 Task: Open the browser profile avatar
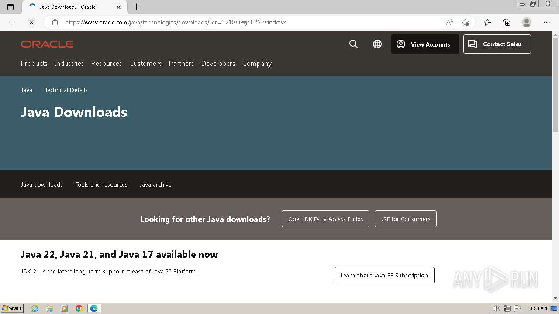pyautogui.click(x=527, y=22)
